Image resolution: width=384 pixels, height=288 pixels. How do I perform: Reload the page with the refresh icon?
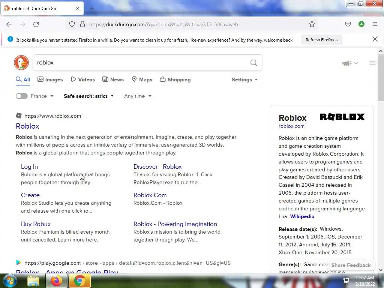pos(36,24)
